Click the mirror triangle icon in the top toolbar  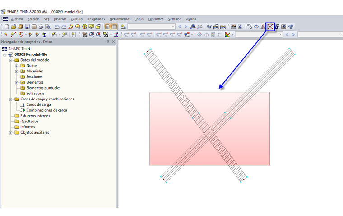263,27
